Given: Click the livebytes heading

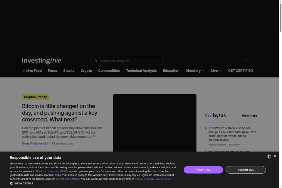Looking at the screenshot, I should point(215,115).
